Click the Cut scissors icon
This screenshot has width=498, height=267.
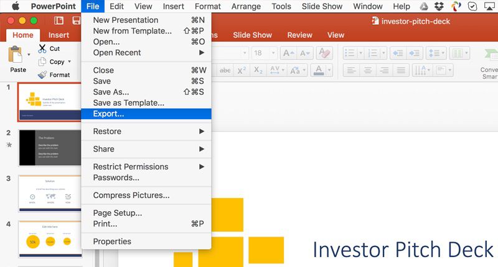(x=42, y=48)
